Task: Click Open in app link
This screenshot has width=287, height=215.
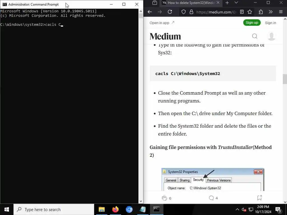Action: 162,23
